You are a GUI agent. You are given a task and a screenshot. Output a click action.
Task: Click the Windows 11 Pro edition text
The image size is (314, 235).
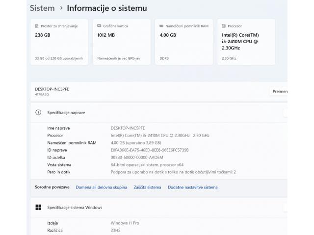(x=125, y=223)
